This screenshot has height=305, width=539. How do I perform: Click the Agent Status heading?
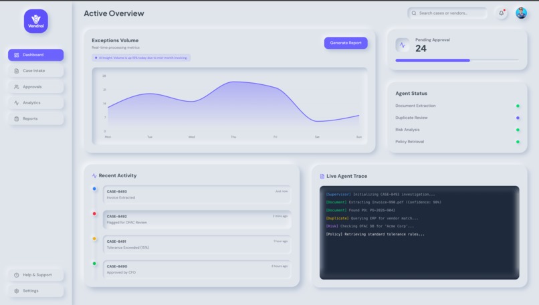[x=411, y=94]
